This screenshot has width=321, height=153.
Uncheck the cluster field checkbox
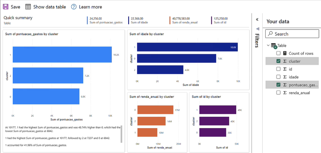tap(278, 61)
